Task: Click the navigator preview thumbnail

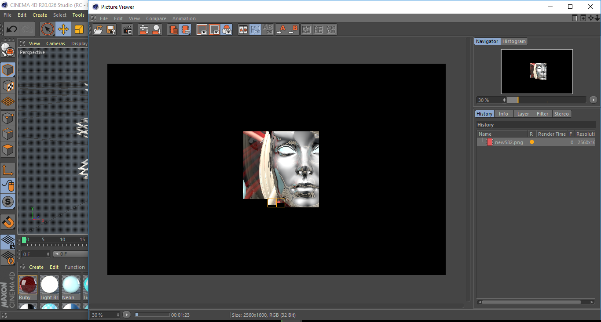Action: pos(537,71)
